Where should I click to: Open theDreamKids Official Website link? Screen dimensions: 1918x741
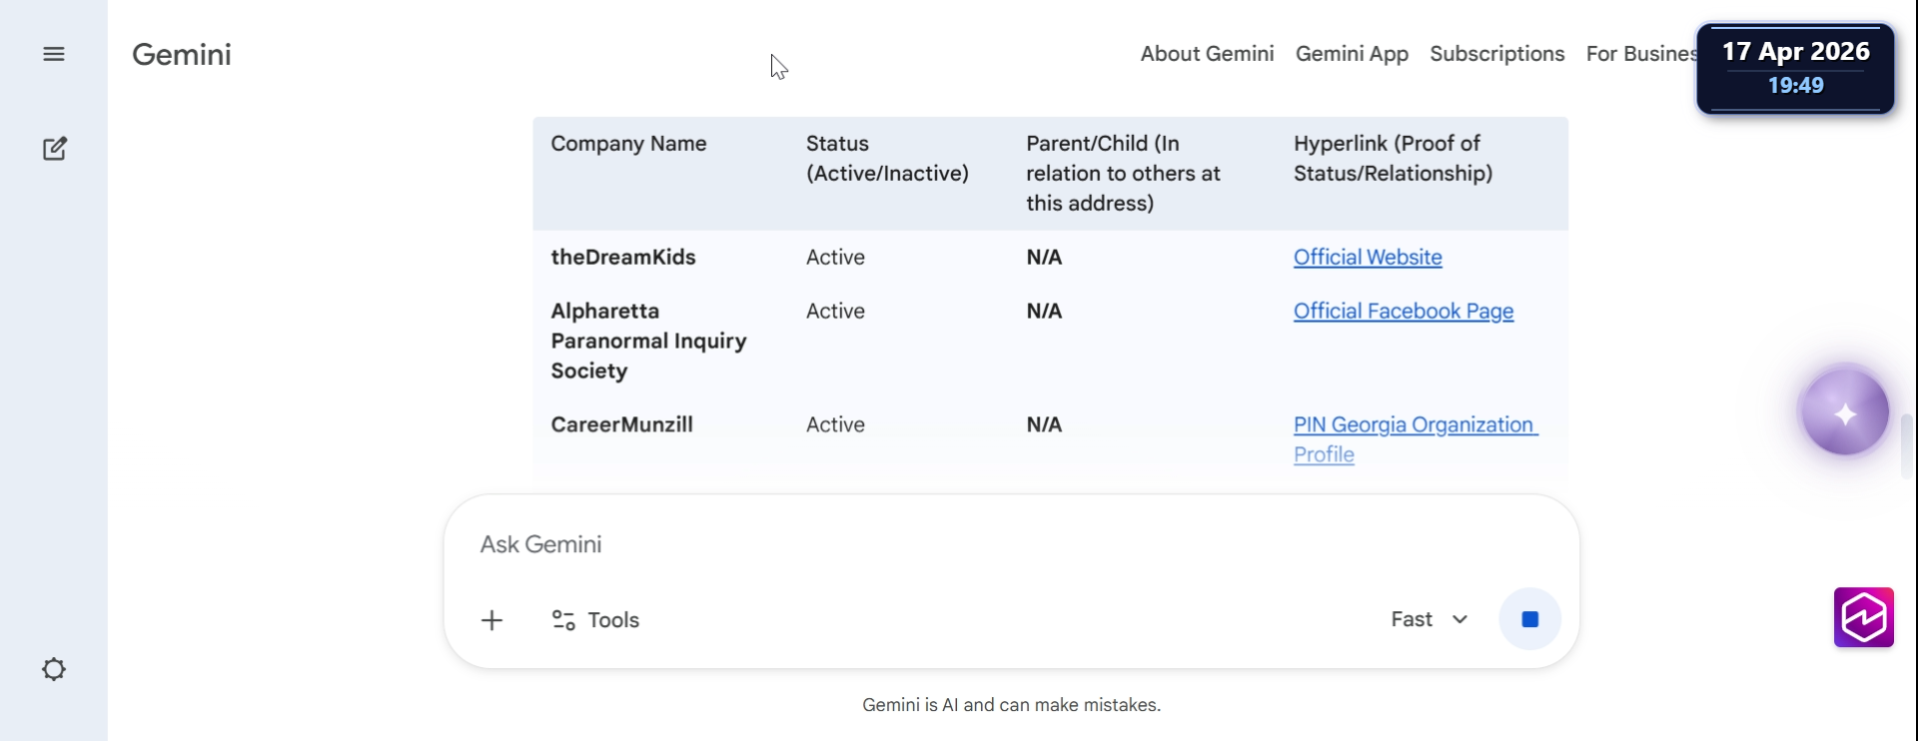pos(1368,258)
